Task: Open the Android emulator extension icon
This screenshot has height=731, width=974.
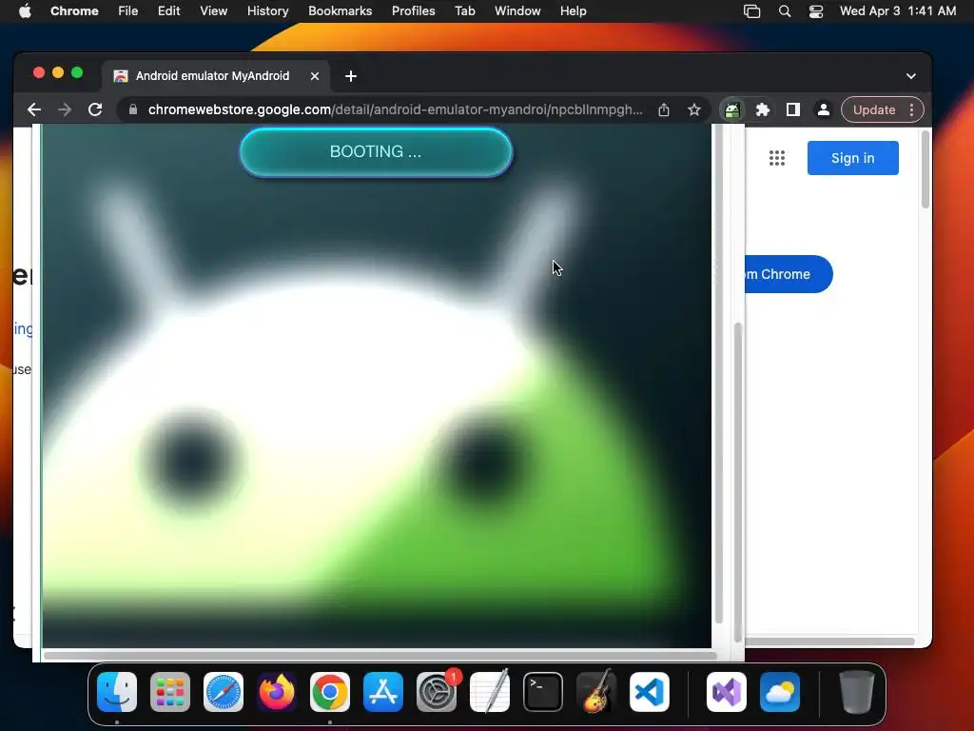Action: (x=732, y=110)
